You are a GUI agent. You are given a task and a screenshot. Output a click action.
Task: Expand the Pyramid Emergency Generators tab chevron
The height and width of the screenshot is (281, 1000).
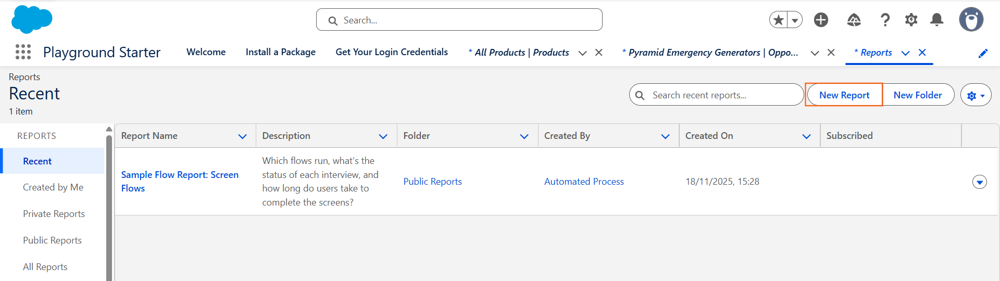click(x=815, y=53)
